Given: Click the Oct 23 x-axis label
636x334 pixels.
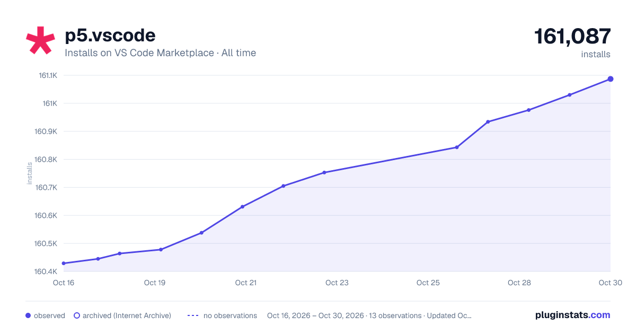Looking at the screenshot, I should [x=337, y=283].
